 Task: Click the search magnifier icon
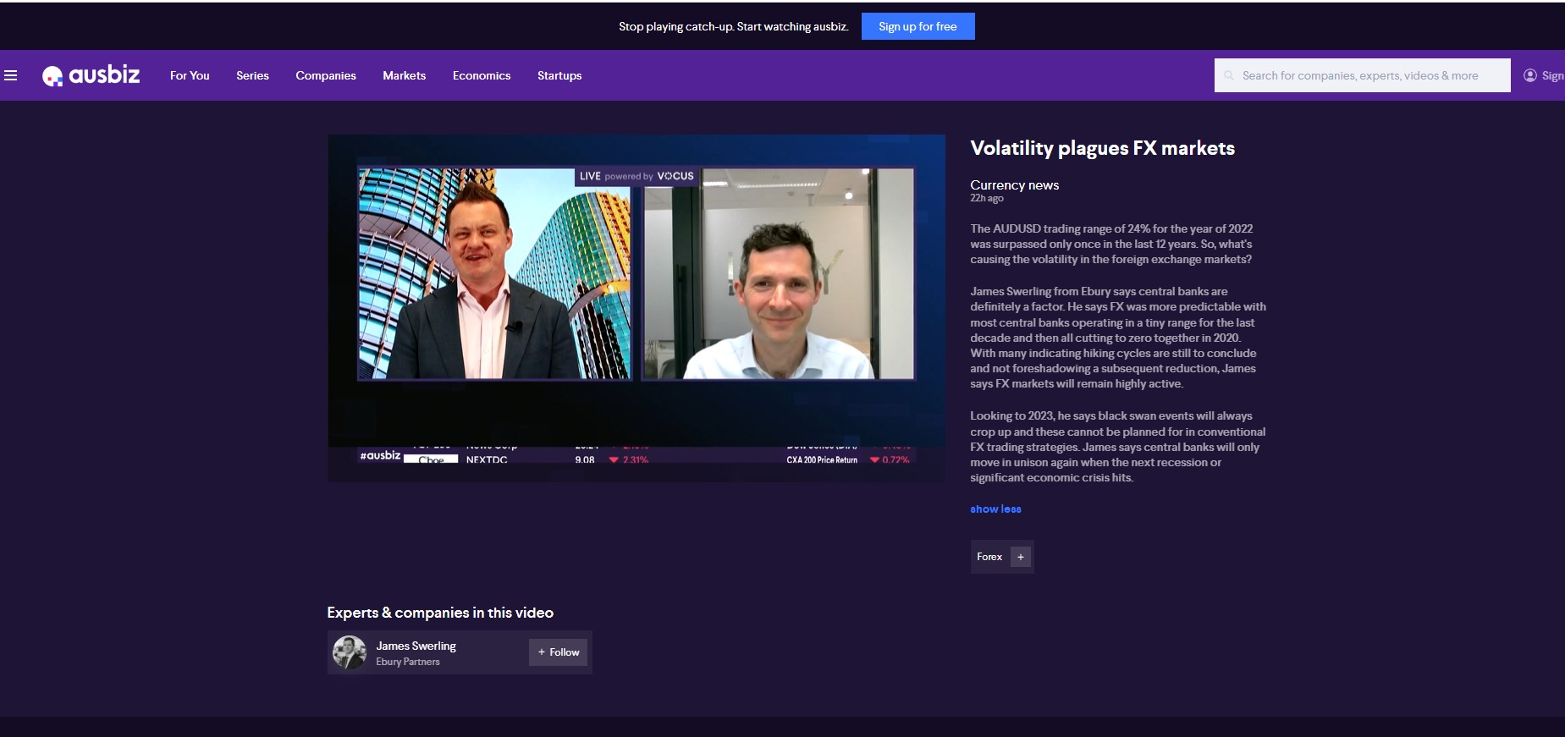pos(1229,75)
